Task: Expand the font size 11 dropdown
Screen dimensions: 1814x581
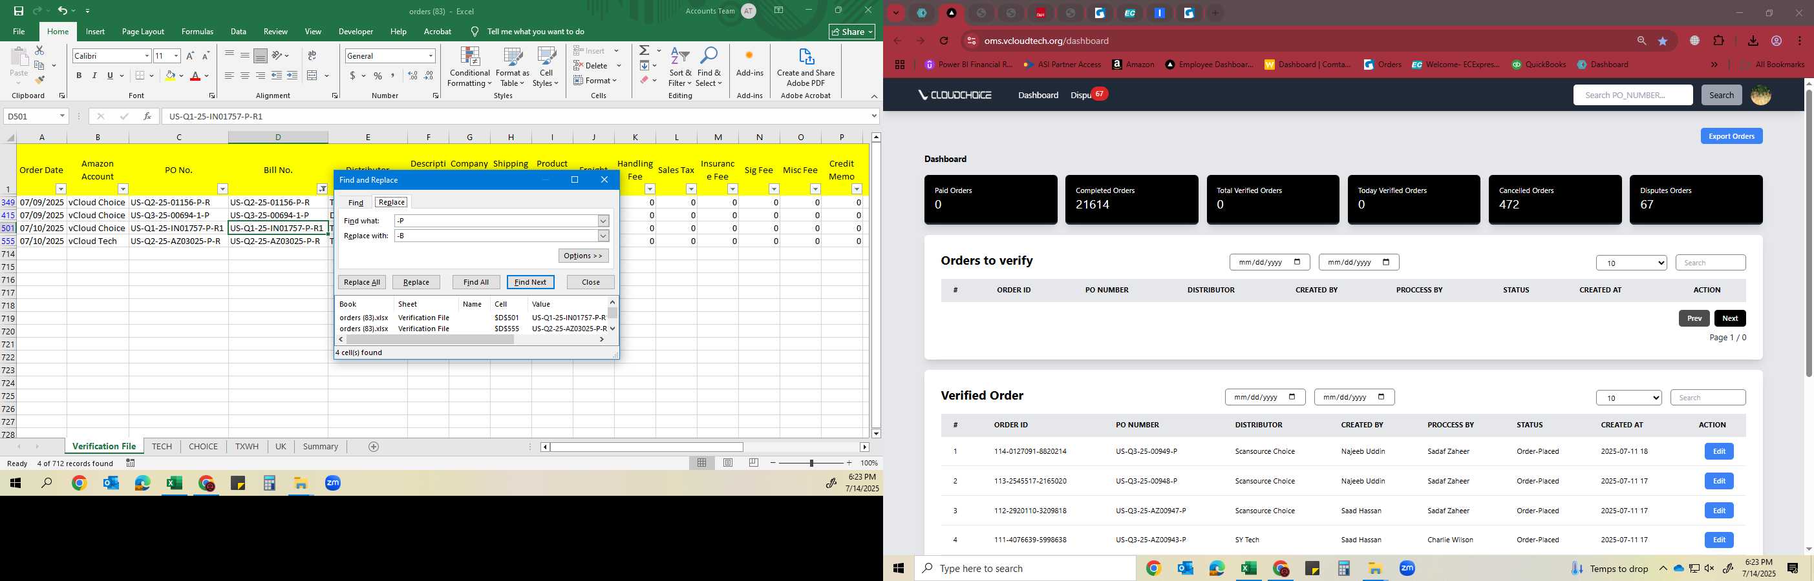Action: point(176,56)
